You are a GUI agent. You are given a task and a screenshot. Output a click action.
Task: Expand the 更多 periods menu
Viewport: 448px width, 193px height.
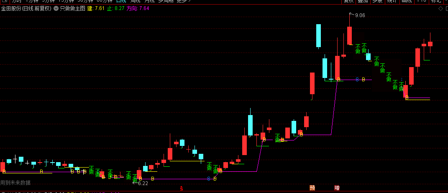184,1
